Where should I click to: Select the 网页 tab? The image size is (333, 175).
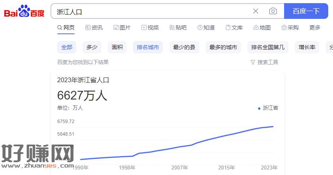click(x=66, y=28)
